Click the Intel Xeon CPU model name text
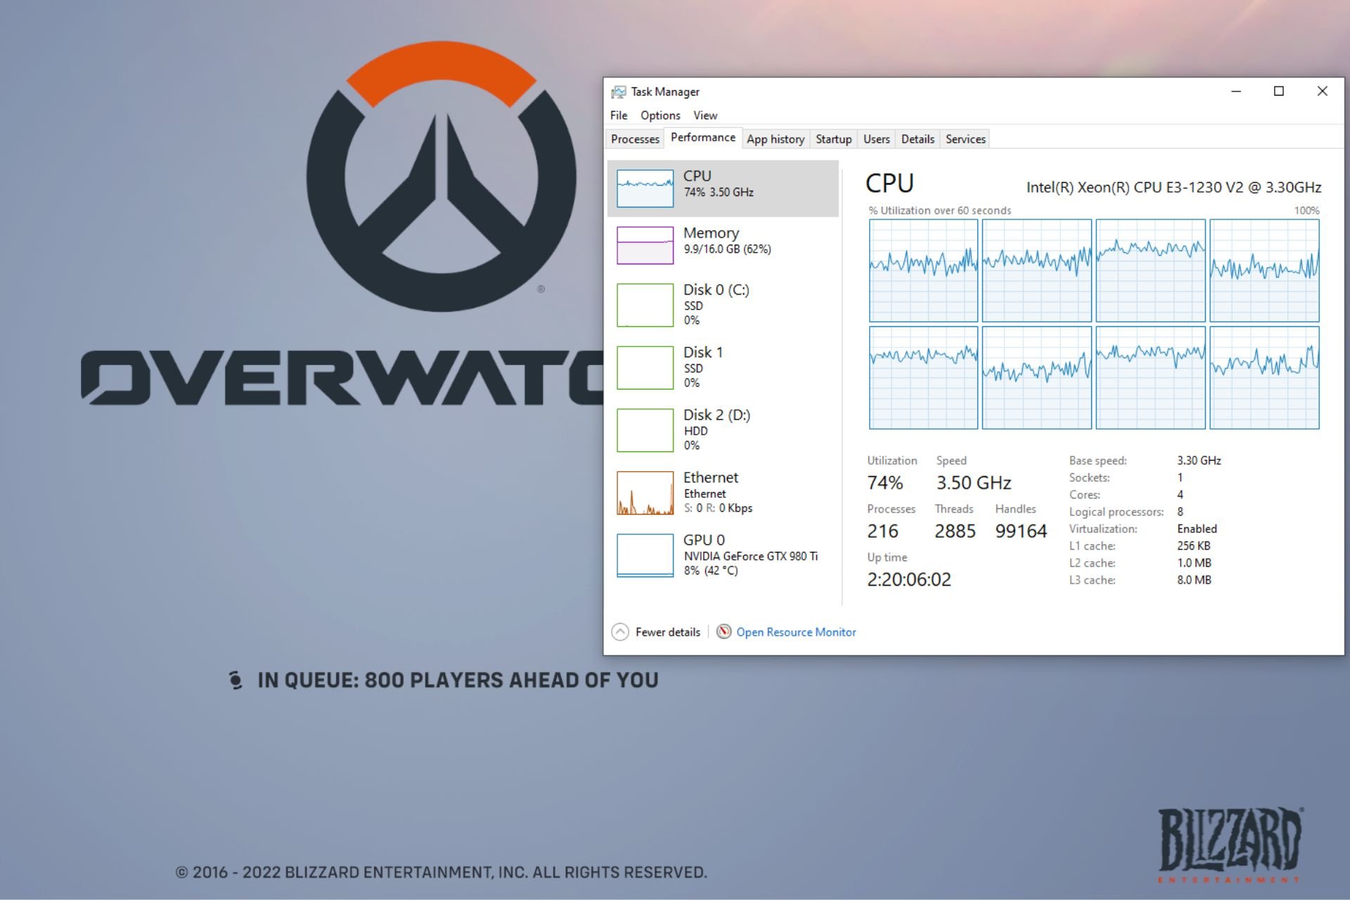 [1174, 187]
